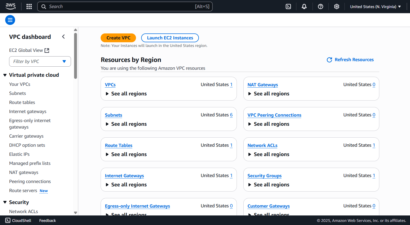Image resolution: width=410 pixels, height=225 pixels.
Task: Click the AWS logo home icon
Action: pos(11,6)
